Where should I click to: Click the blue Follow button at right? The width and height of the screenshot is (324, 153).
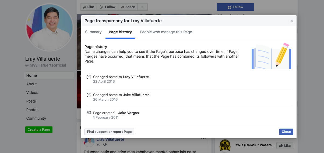235,7
